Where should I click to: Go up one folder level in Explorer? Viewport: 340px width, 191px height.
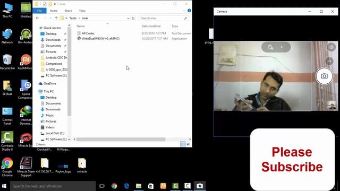[x=56, y=18]
